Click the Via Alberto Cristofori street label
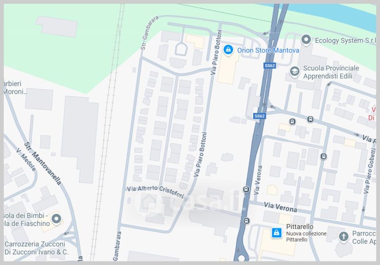This screenshot has width=380, height=265. (156, 192)
